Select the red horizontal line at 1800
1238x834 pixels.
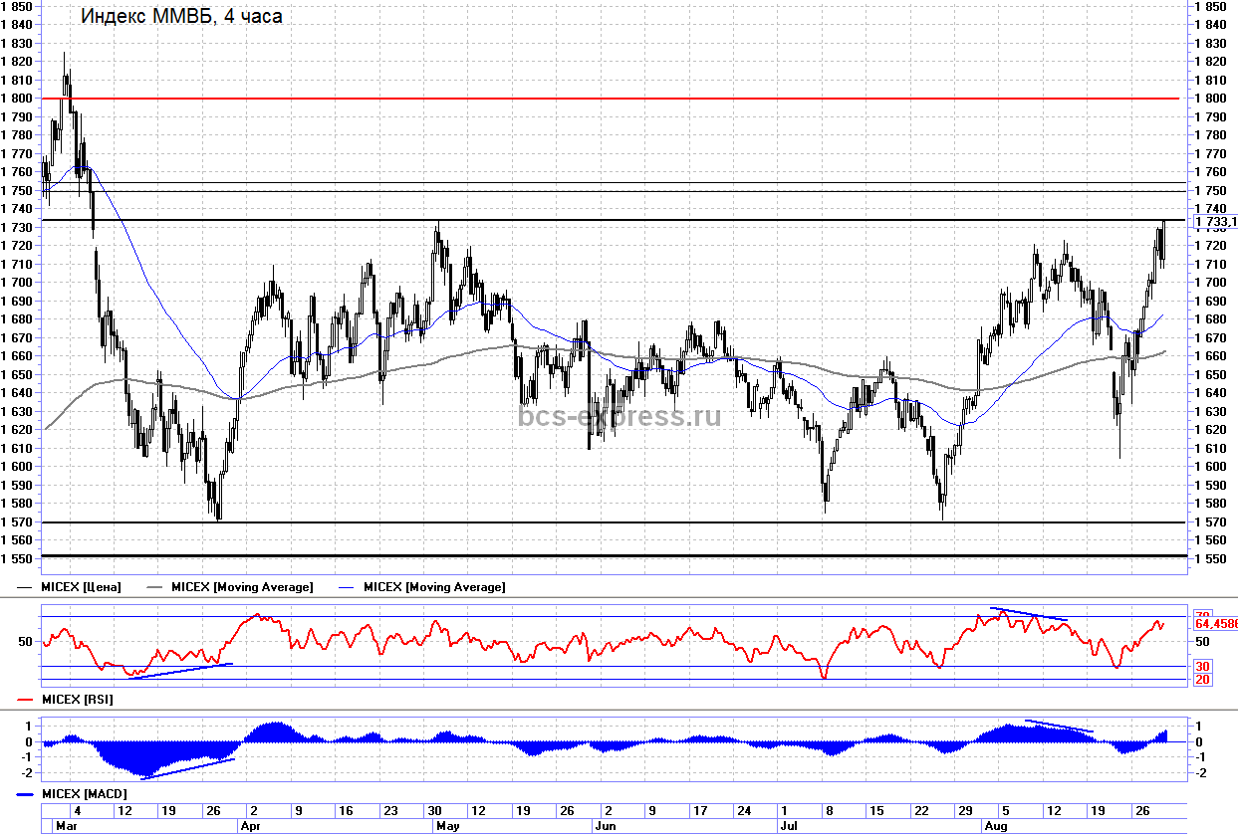coord(598,99)
